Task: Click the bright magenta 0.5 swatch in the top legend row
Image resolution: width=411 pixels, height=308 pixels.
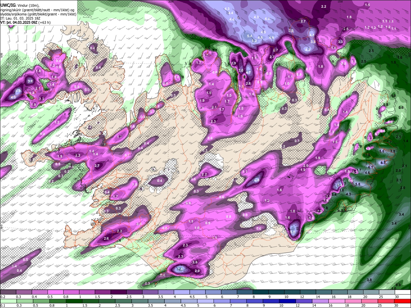Action: (x=55, y=292)
